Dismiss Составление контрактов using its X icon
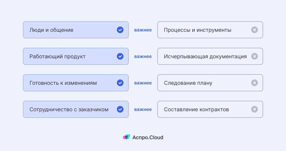286x151 pixels. coord(254,109)
